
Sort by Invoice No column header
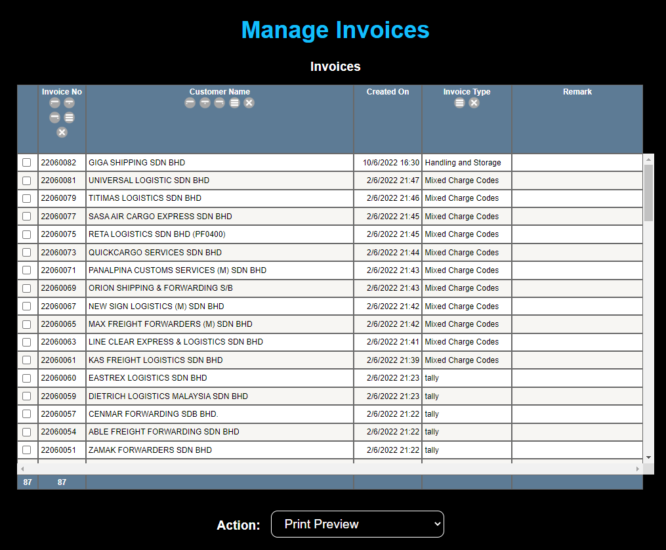(x=62, y=92)
